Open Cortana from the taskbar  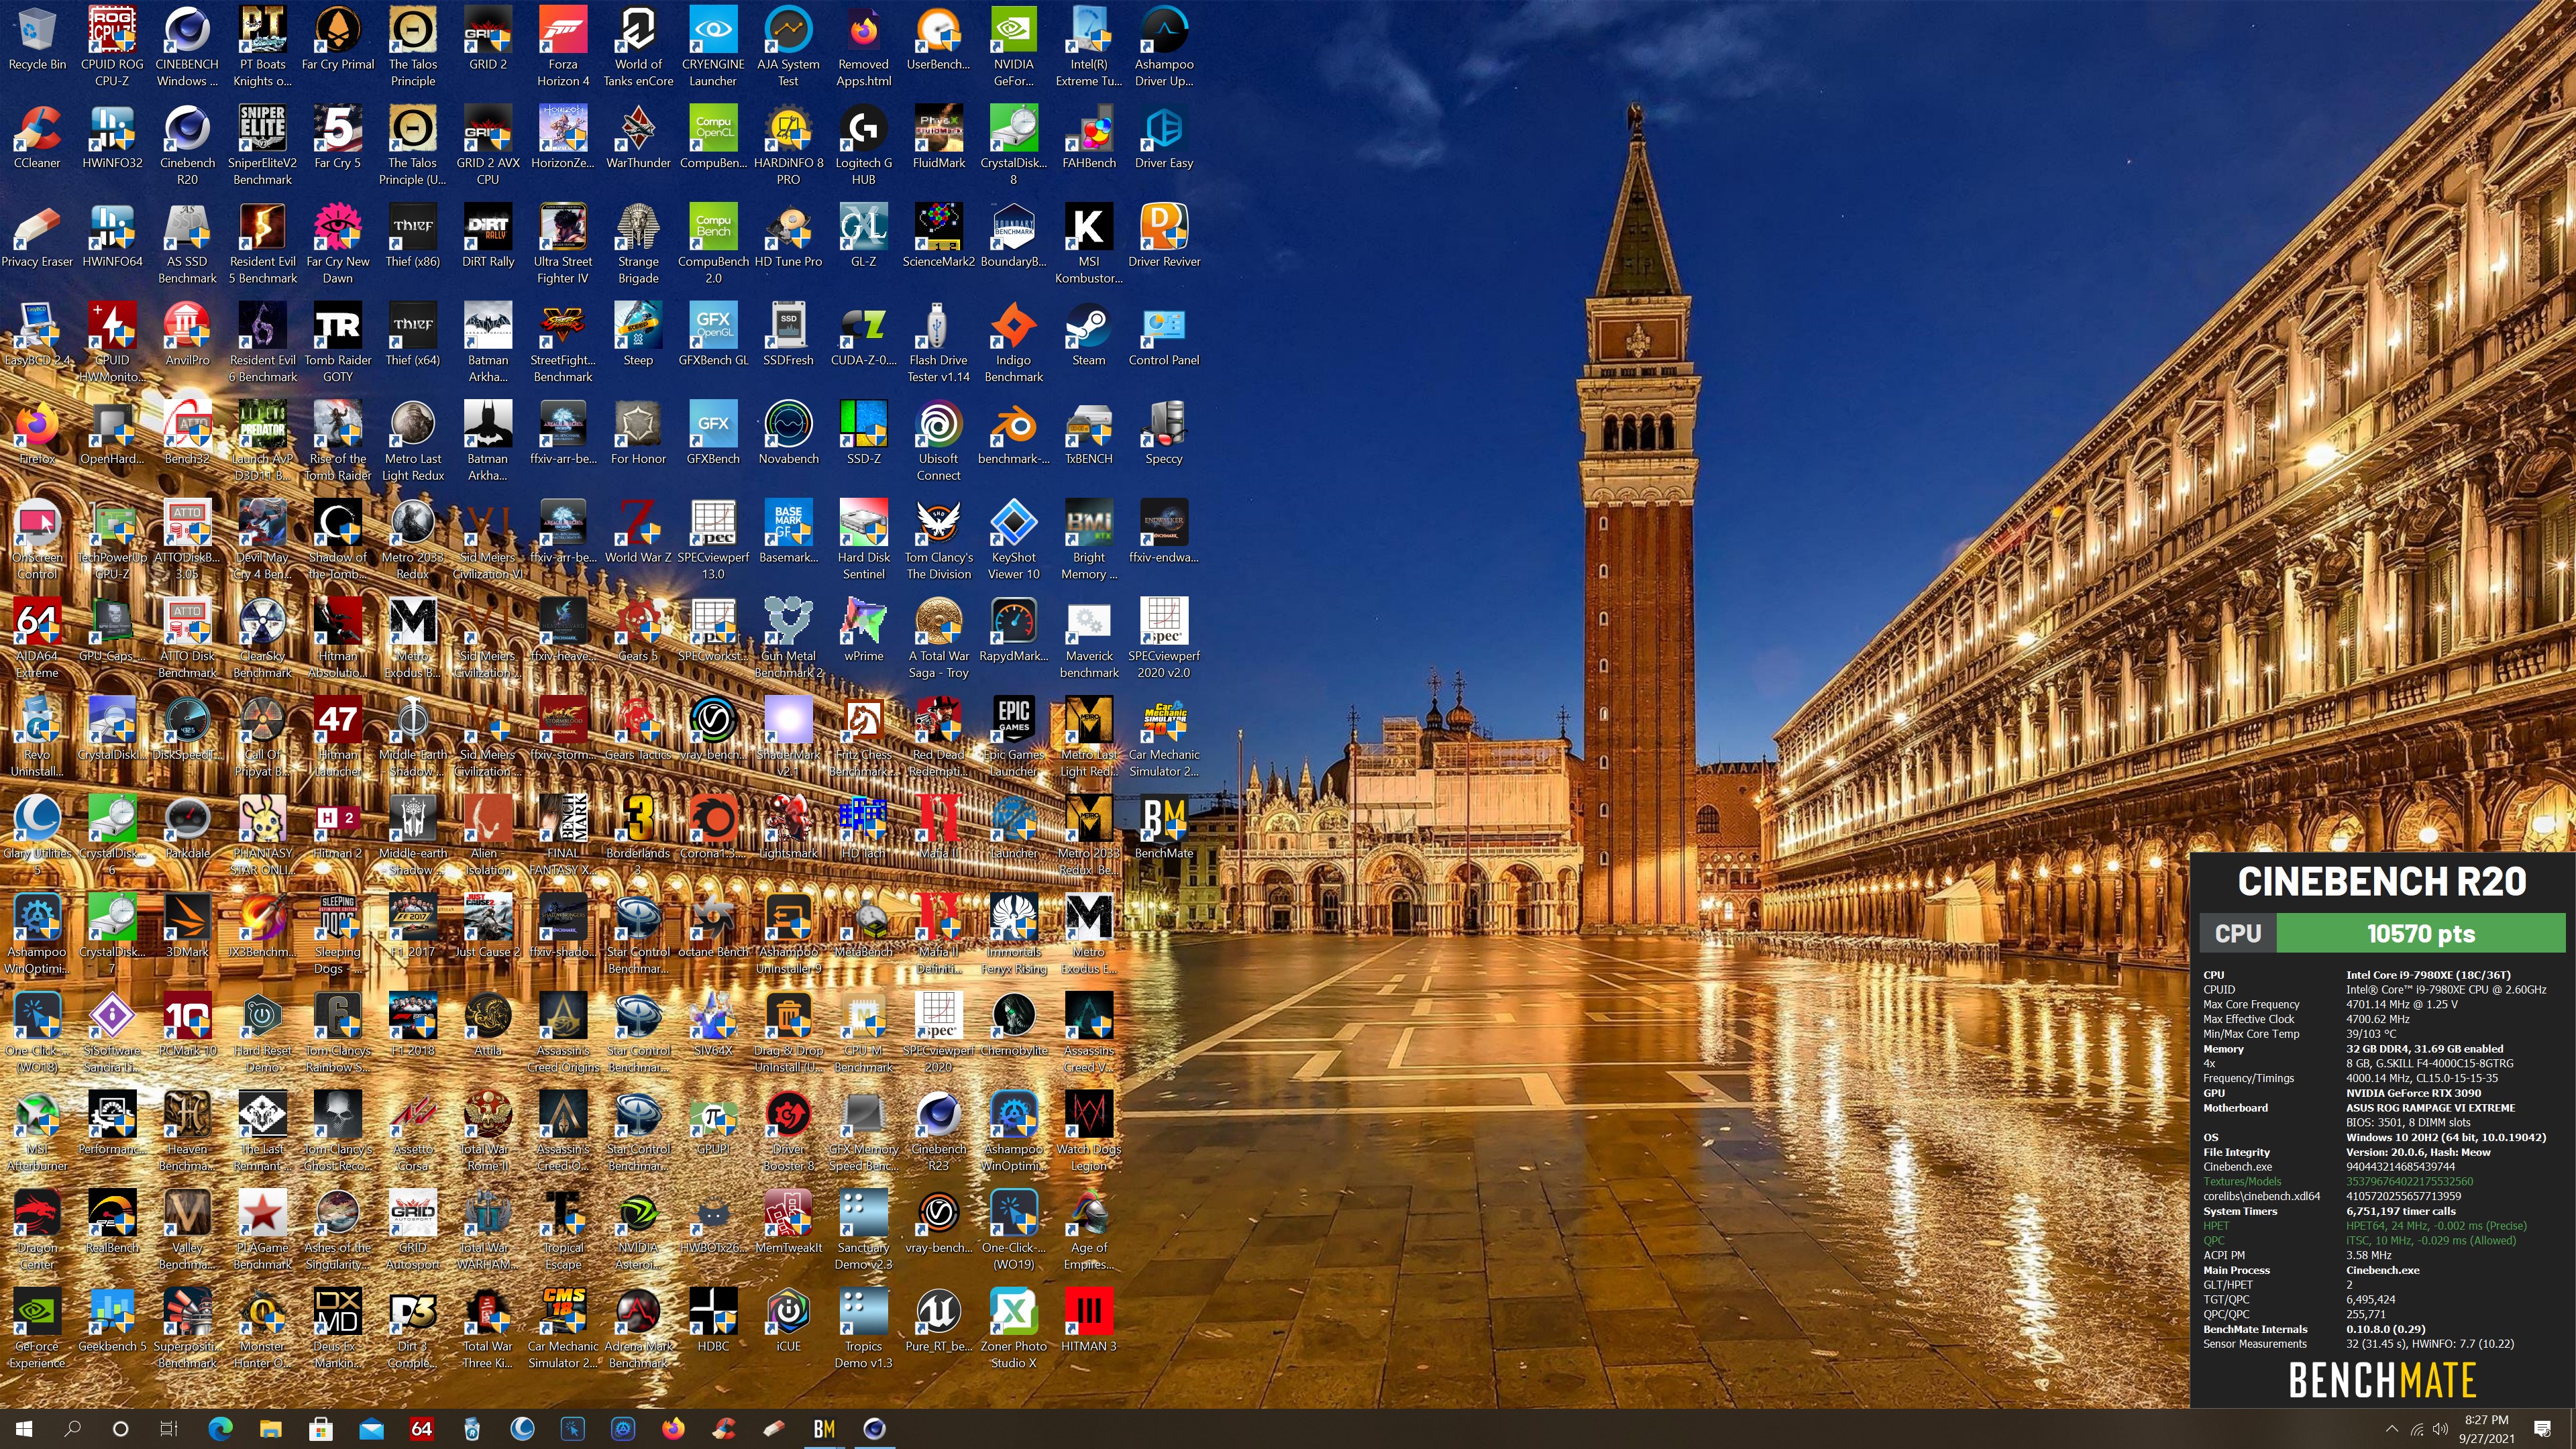click(x=120, y=1429)
